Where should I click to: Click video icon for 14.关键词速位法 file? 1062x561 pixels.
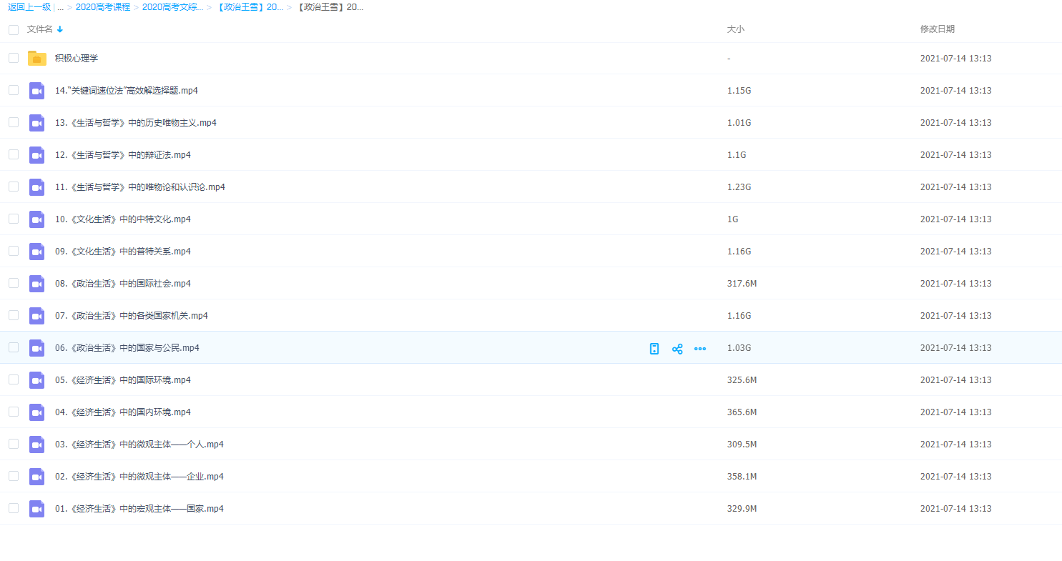[x=37, y=91]
